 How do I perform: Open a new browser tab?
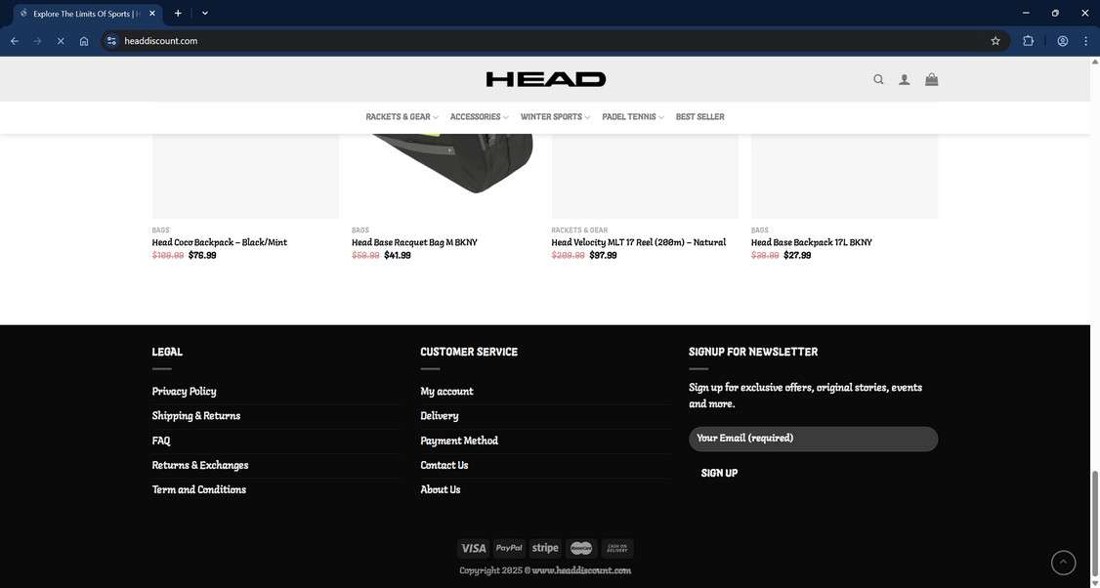click(x=178, y=14)
